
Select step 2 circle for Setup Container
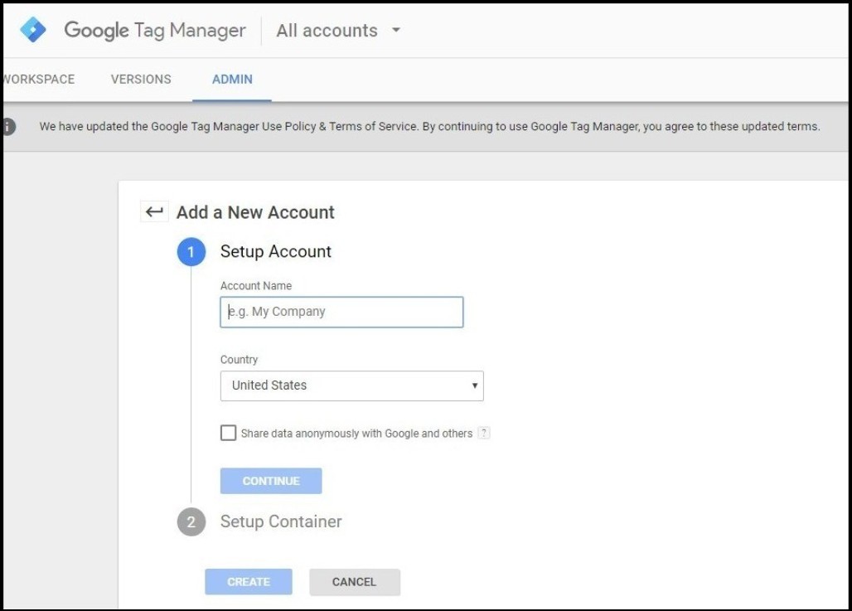[191, 521]
